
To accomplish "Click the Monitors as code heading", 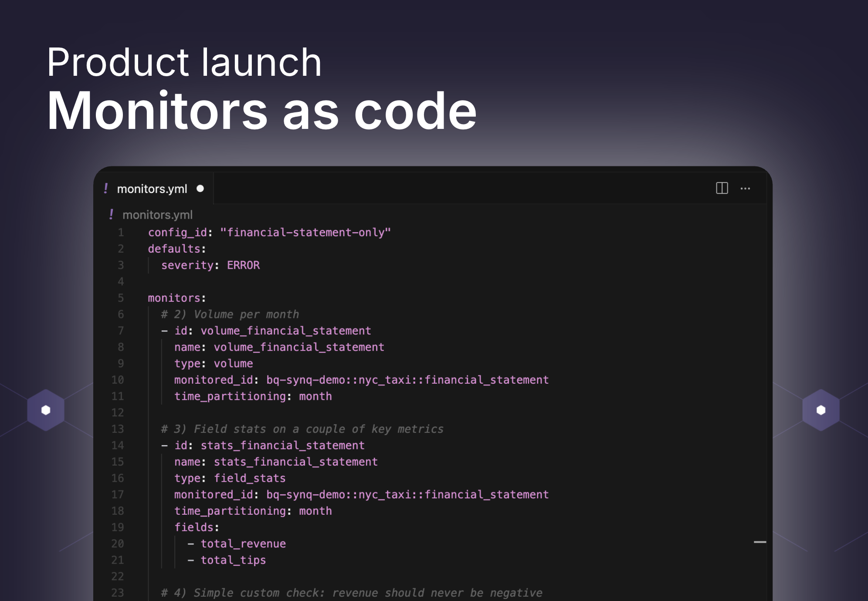I will (x=261, y=111).
